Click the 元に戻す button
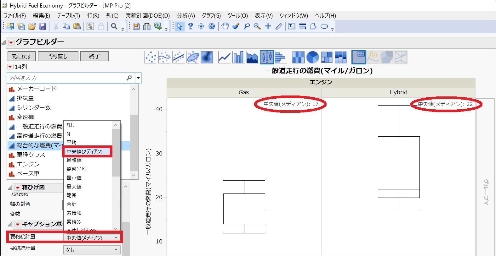Image resolution: width=496 pixels, height=256 pixels. pos(21,56)
